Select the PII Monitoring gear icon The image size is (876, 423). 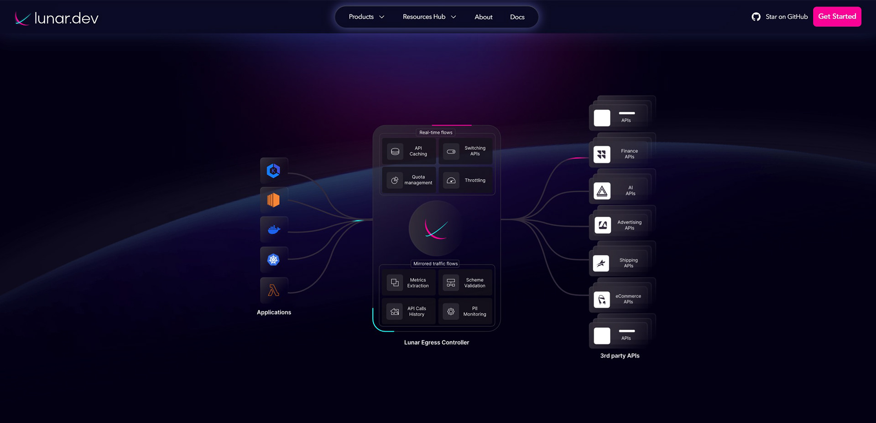(x=451, y=311)
